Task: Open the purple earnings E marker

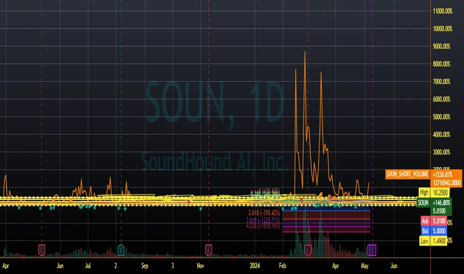Action: [372, 250]
